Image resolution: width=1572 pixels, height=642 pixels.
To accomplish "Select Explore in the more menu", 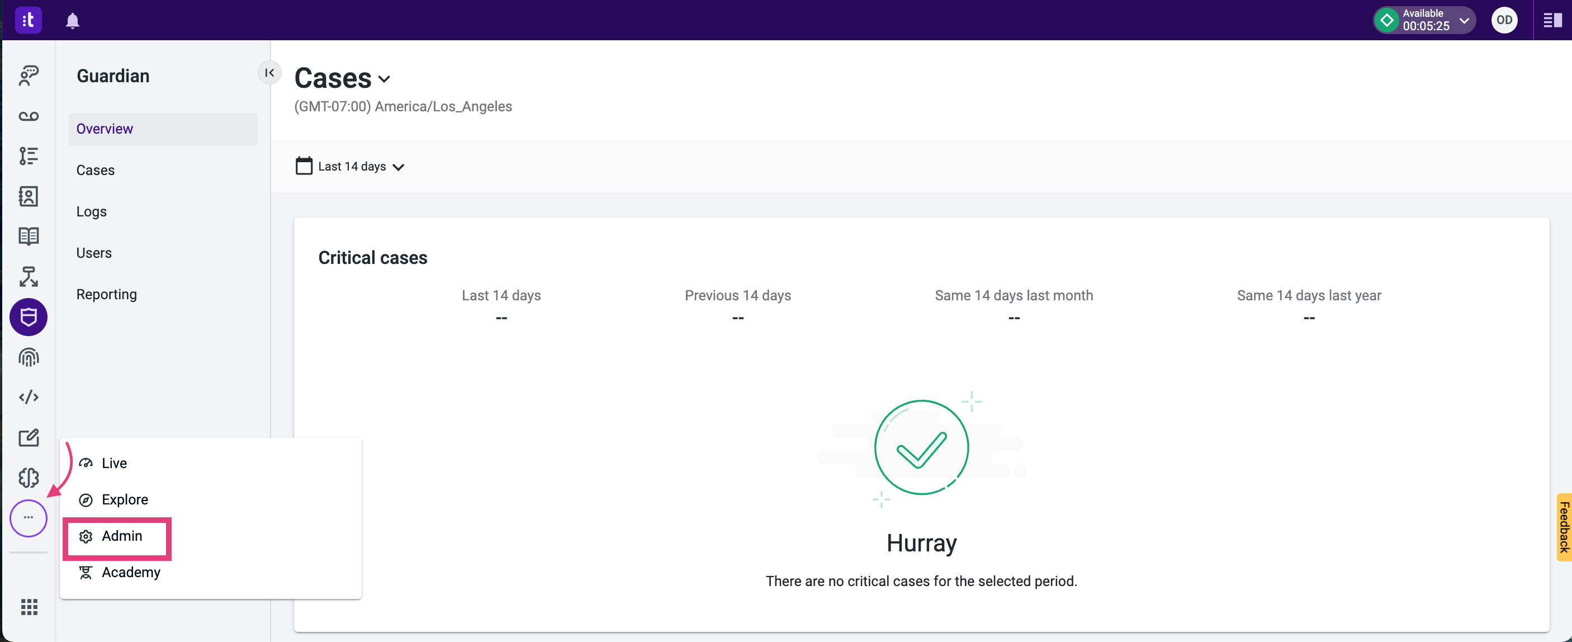I will (x=124, y=500).
